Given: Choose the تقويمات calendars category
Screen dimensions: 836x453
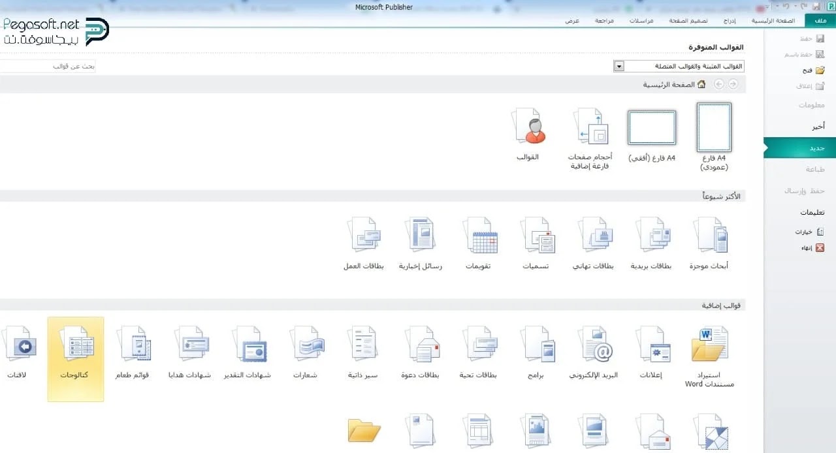Looking at the screenshot, I should [x=479, y=243].
